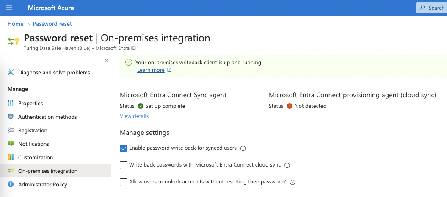Image resolution: width=447 pixels, height=197 pixels.
Task: Click the Authentication methods shield icon
Action: coord(11,117)
